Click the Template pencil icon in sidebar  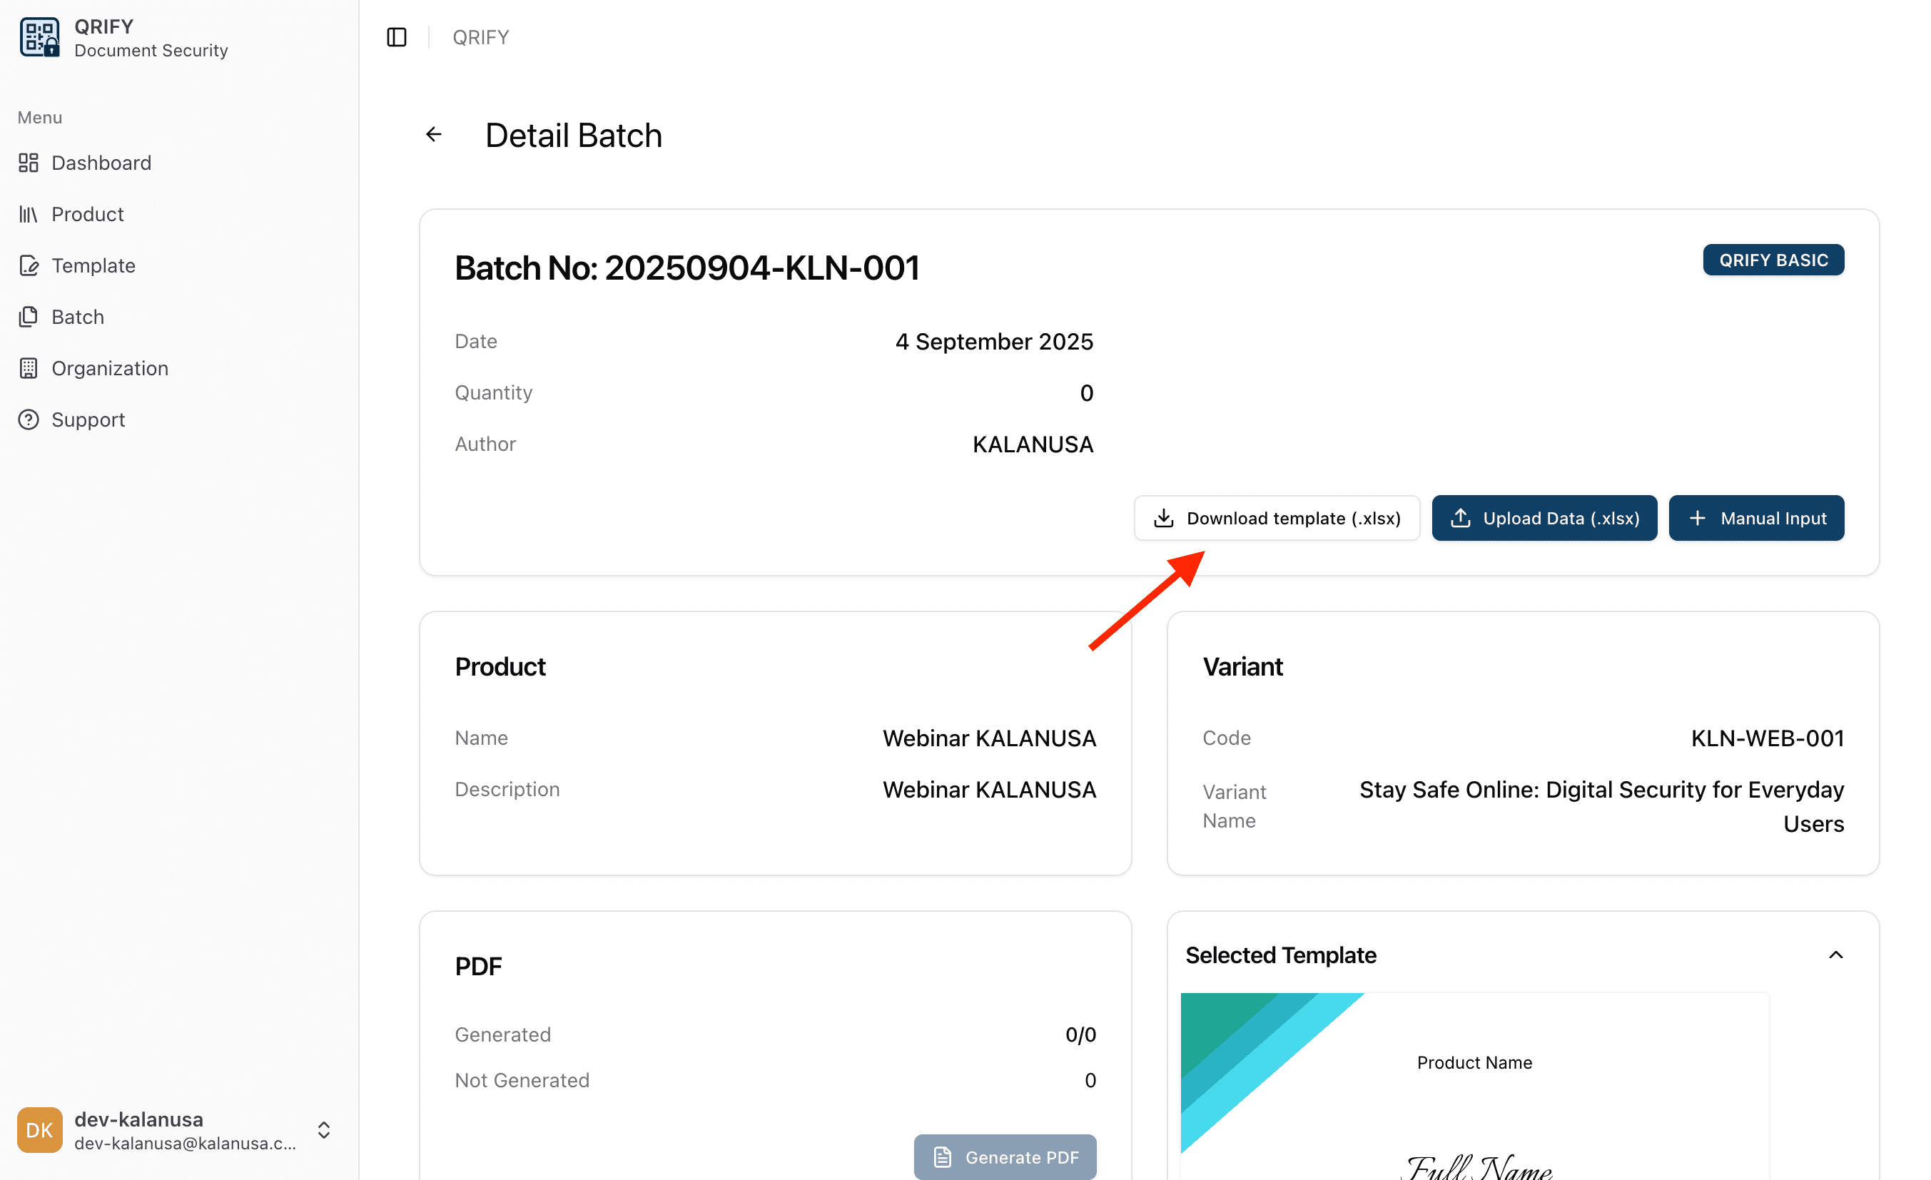[29, 265]
